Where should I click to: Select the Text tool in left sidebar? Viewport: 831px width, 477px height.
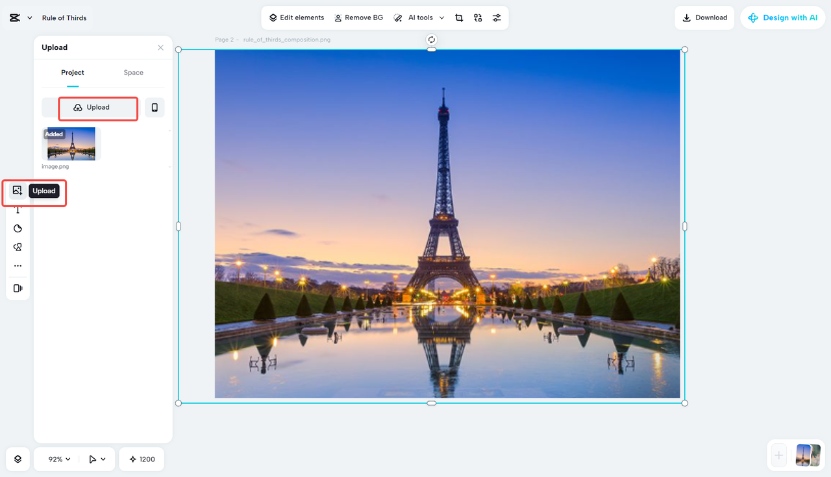point(18,209)
